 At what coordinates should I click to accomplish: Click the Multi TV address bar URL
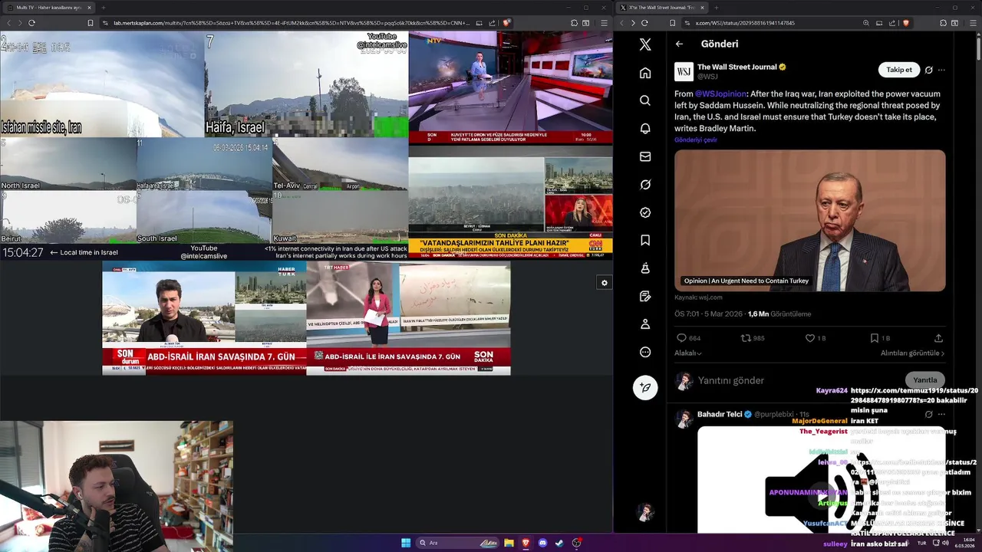point(292,23)
